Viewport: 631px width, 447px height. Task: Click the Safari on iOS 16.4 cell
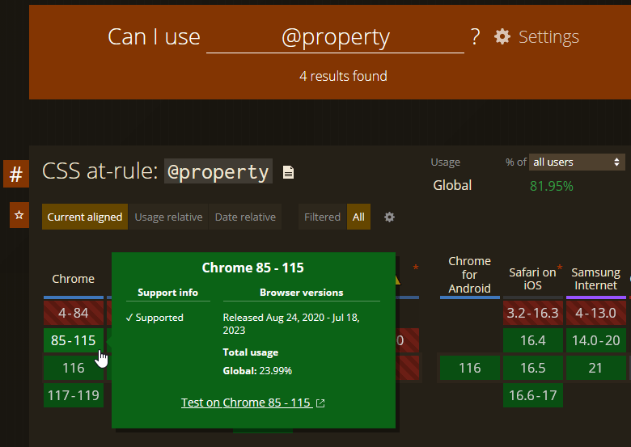pyautogui.click(x=532, y=340)
